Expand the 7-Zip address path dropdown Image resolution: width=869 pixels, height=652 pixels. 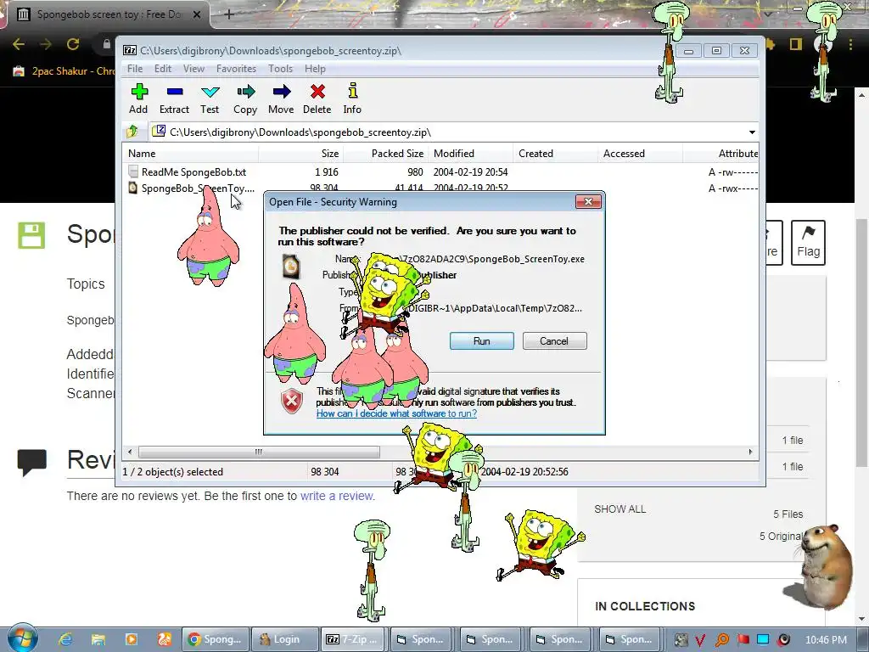752,132
